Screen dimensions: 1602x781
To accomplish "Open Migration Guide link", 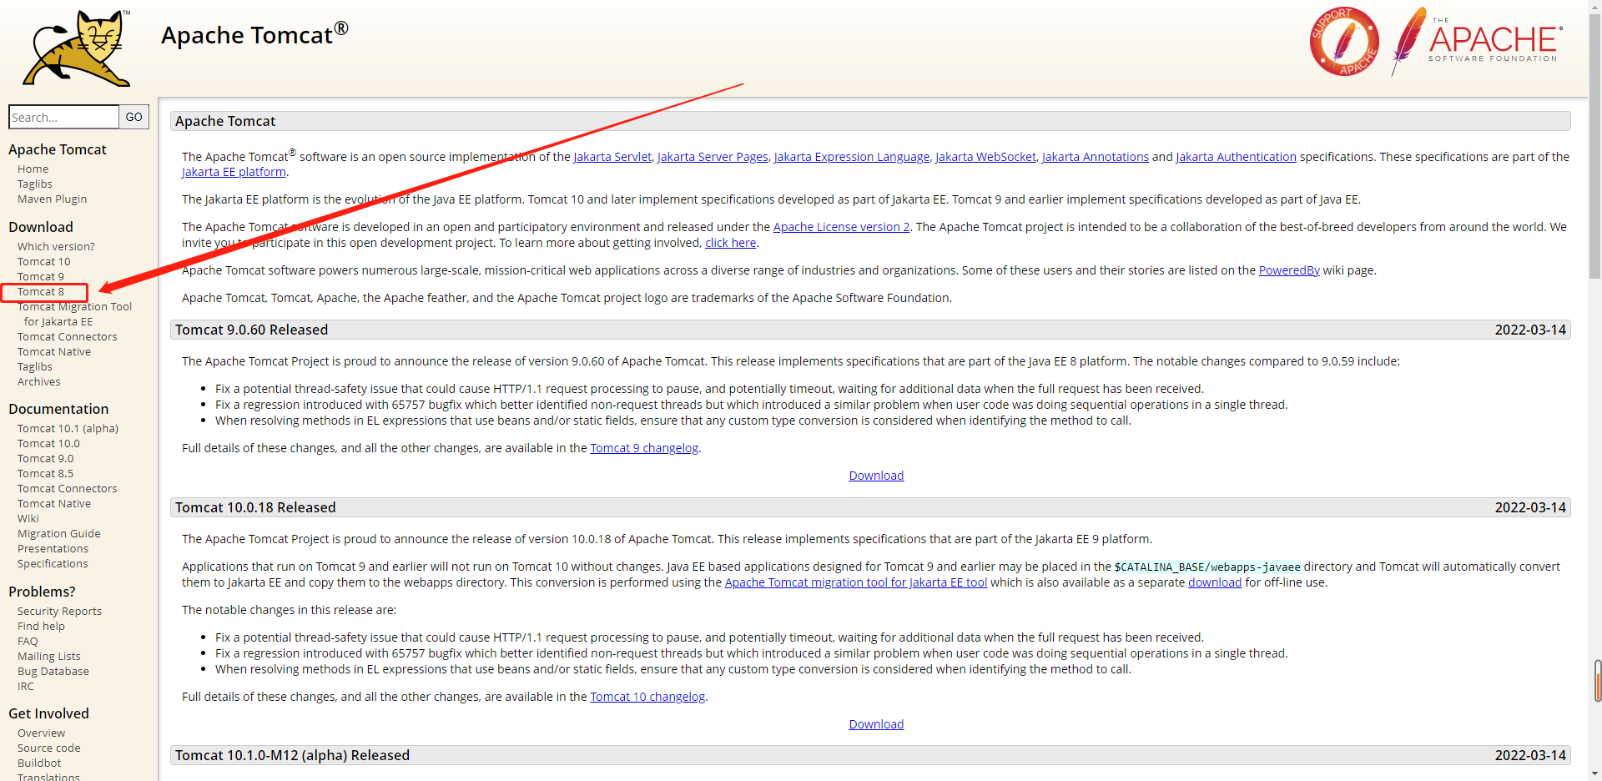I will coord(59,533).
